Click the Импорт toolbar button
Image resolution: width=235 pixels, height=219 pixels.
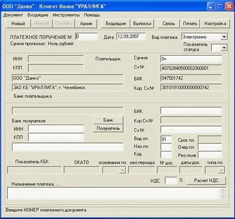(42, 24)
